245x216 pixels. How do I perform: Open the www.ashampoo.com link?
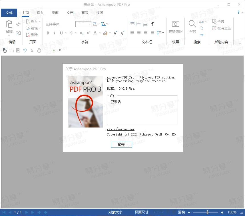pos(121,129)
